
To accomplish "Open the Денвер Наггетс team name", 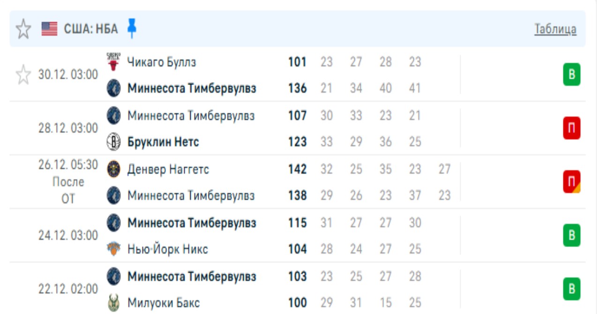I will [168, 169].
